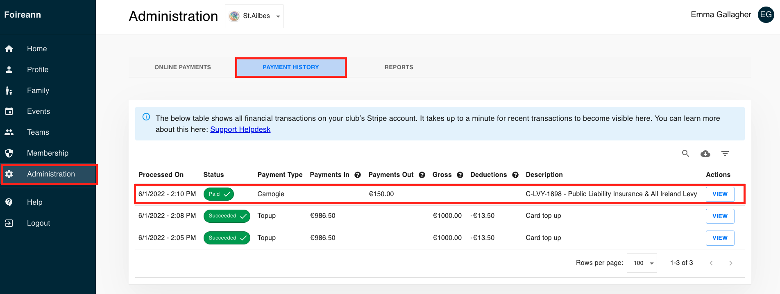Switch to the Online Payments tab
This screenshot has height=294, width=780.
pos(183,67)
